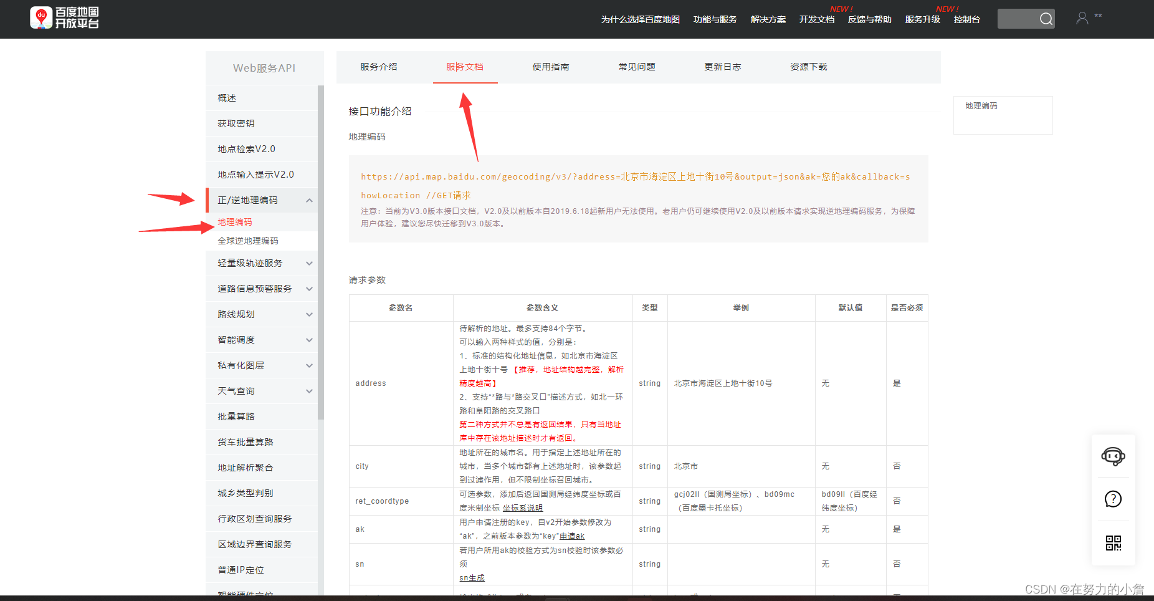1154x601 pixels.
Task: Switch to 服务介绍 tab
Action: click(x=378, y=67)
